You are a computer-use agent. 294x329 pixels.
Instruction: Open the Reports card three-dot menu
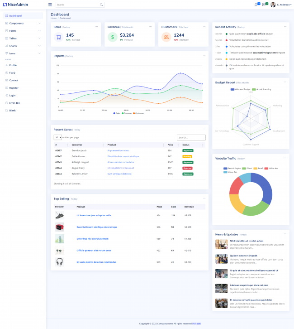204,56
